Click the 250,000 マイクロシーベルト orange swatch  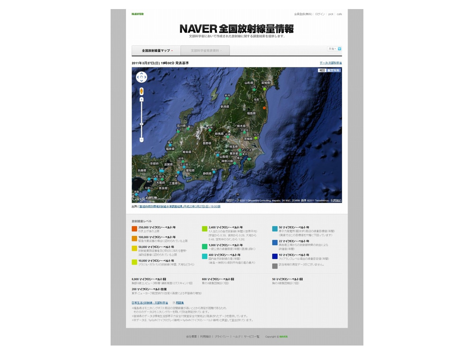[x=134, y=229]
